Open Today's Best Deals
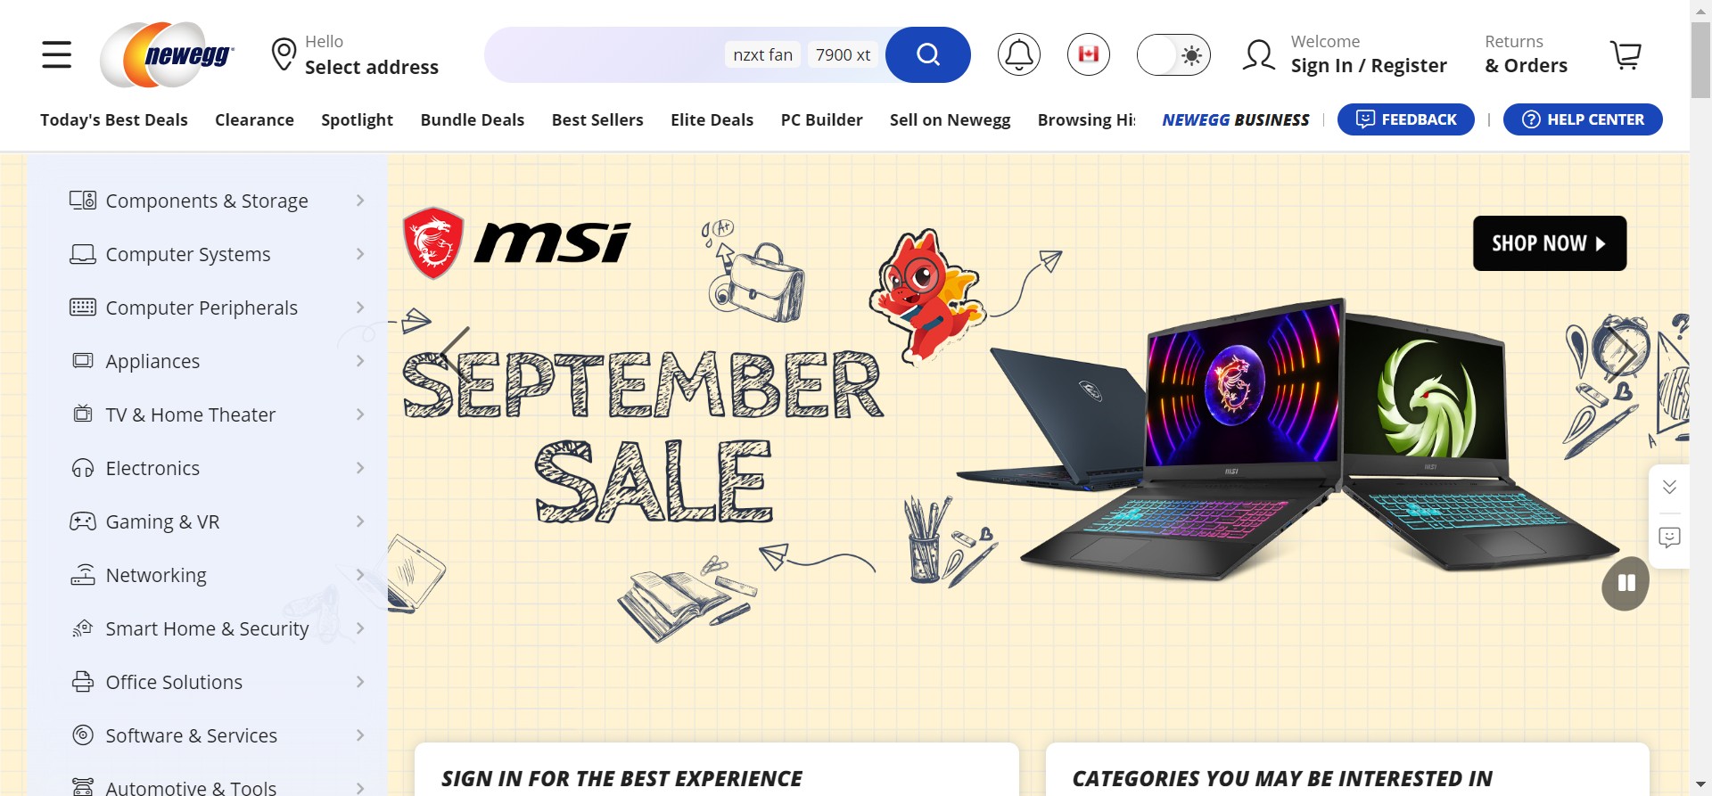 point(114,119)
